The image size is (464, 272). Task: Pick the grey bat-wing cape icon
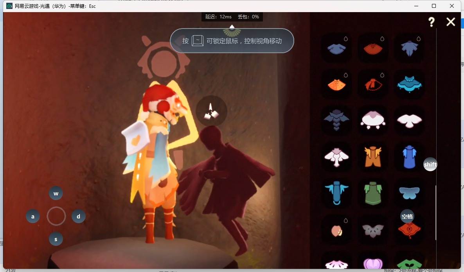click(x=373, y=230)
